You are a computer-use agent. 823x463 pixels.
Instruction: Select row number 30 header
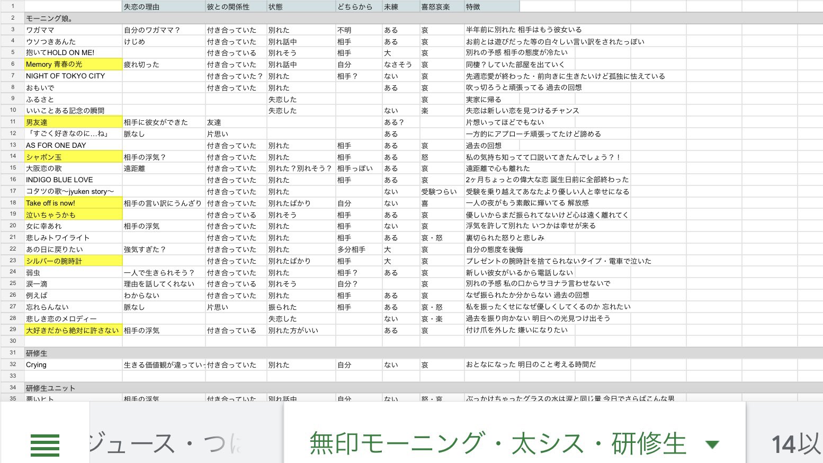13,342
